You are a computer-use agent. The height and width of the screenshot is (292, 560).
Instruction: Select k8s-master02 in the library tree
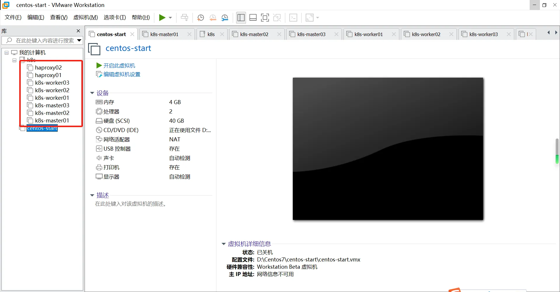(x=52, y=113)
